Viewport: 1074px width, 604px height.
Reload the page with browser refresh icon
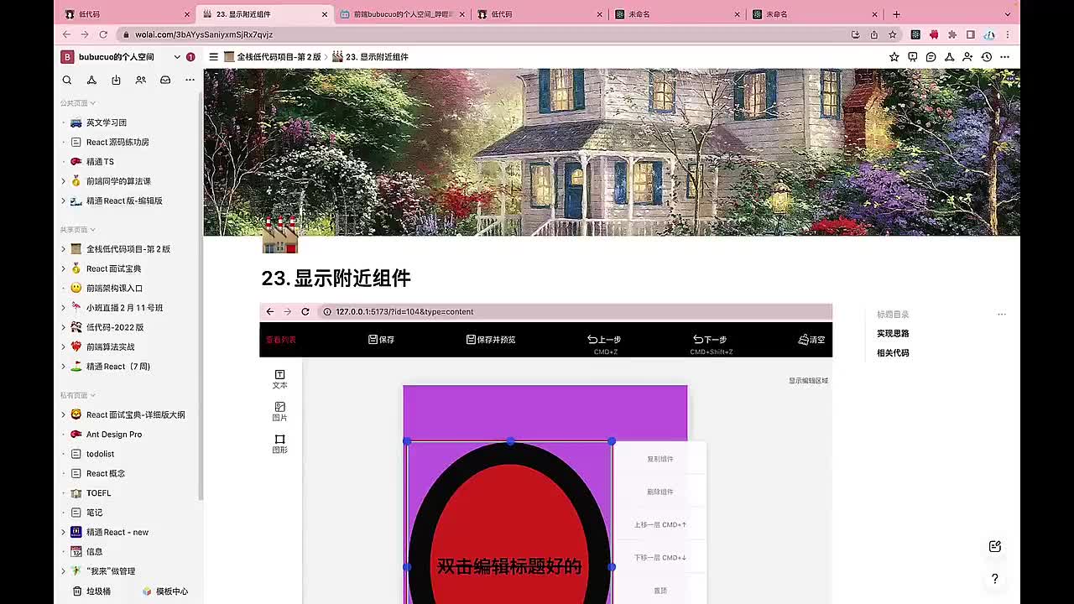coord(103,34)
